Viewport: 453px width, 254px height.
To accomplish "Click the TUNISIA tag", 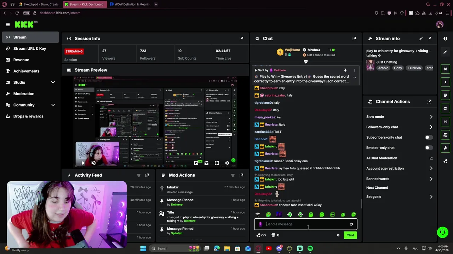I will pos(414,68).
